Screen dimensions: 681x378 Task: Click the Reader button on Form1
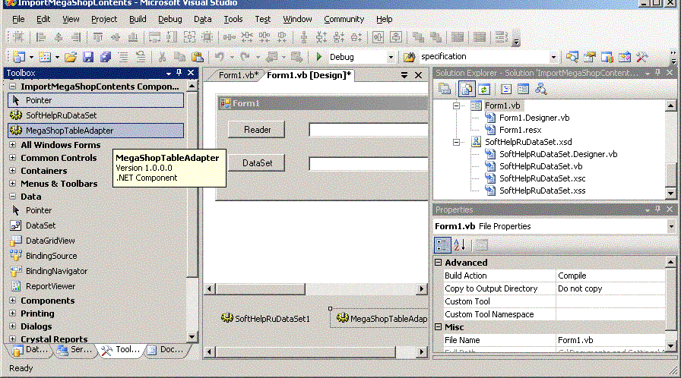point(257,130)
